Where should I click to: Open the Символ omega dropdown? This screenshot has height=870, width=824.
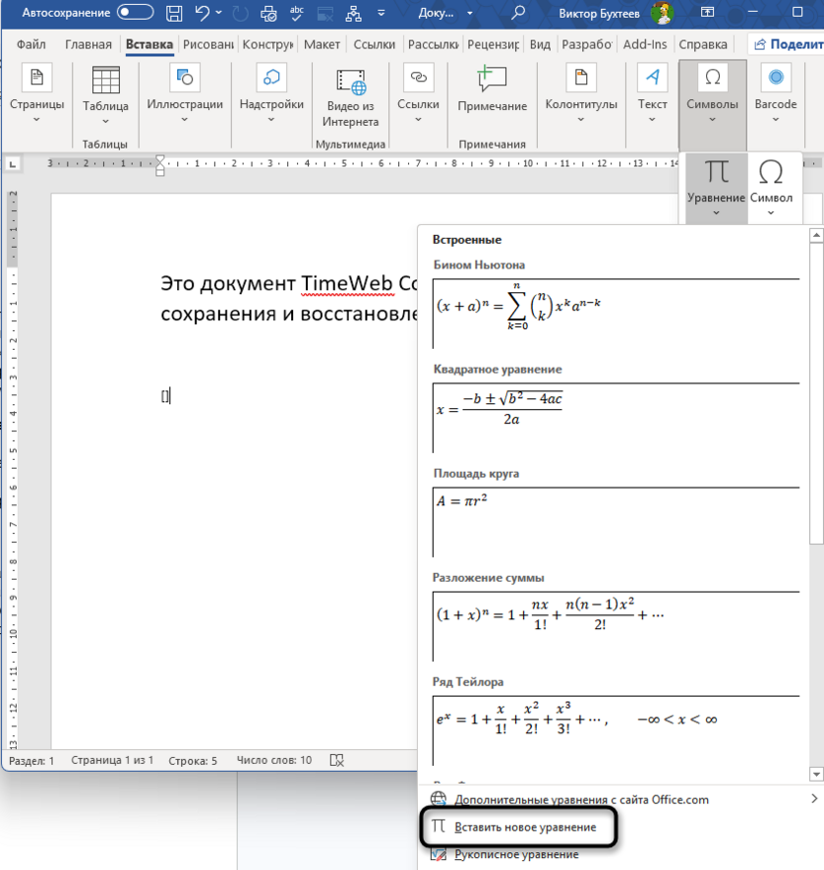(x=771, y=187)
